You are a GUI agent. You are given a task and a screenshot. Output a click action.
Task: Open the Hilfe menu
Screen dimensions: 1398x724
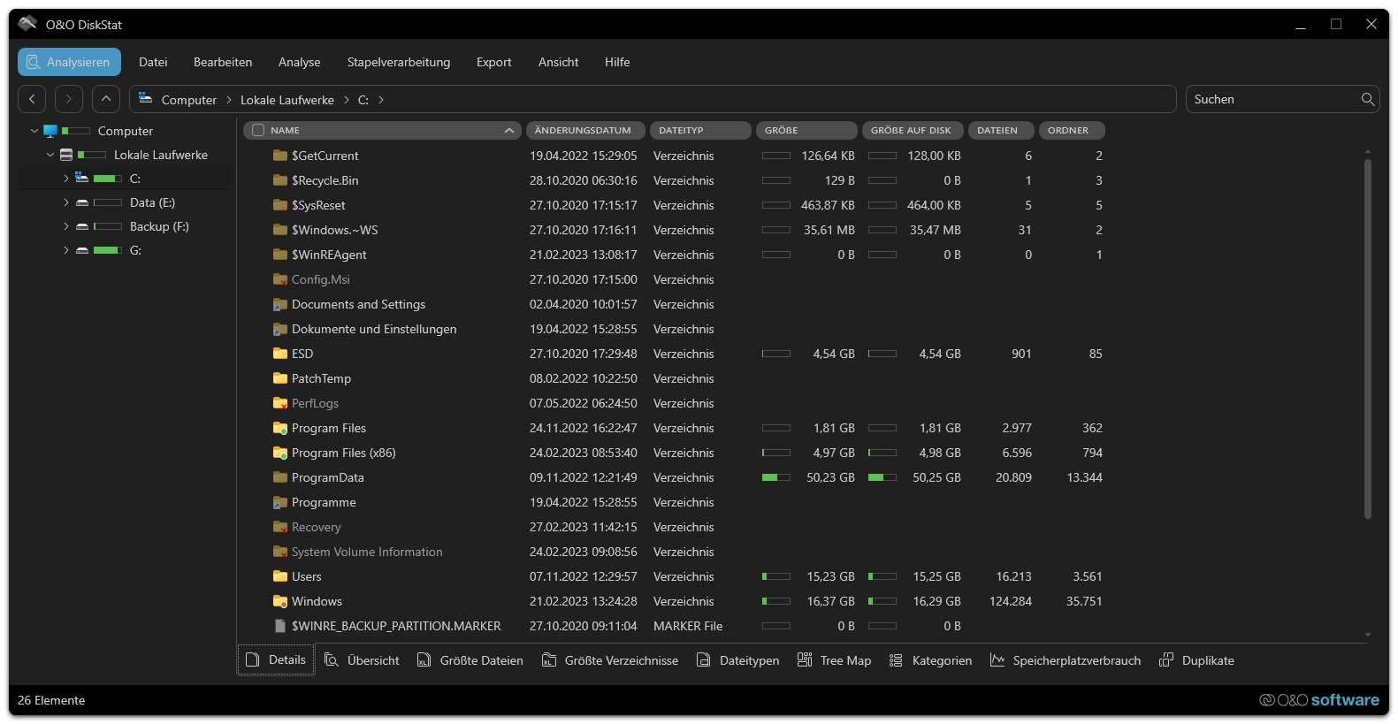tap(617, 62)
